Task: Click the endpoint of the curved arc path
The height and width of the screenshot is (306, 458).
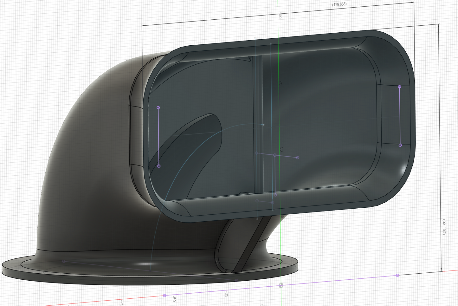Action: 263,125
